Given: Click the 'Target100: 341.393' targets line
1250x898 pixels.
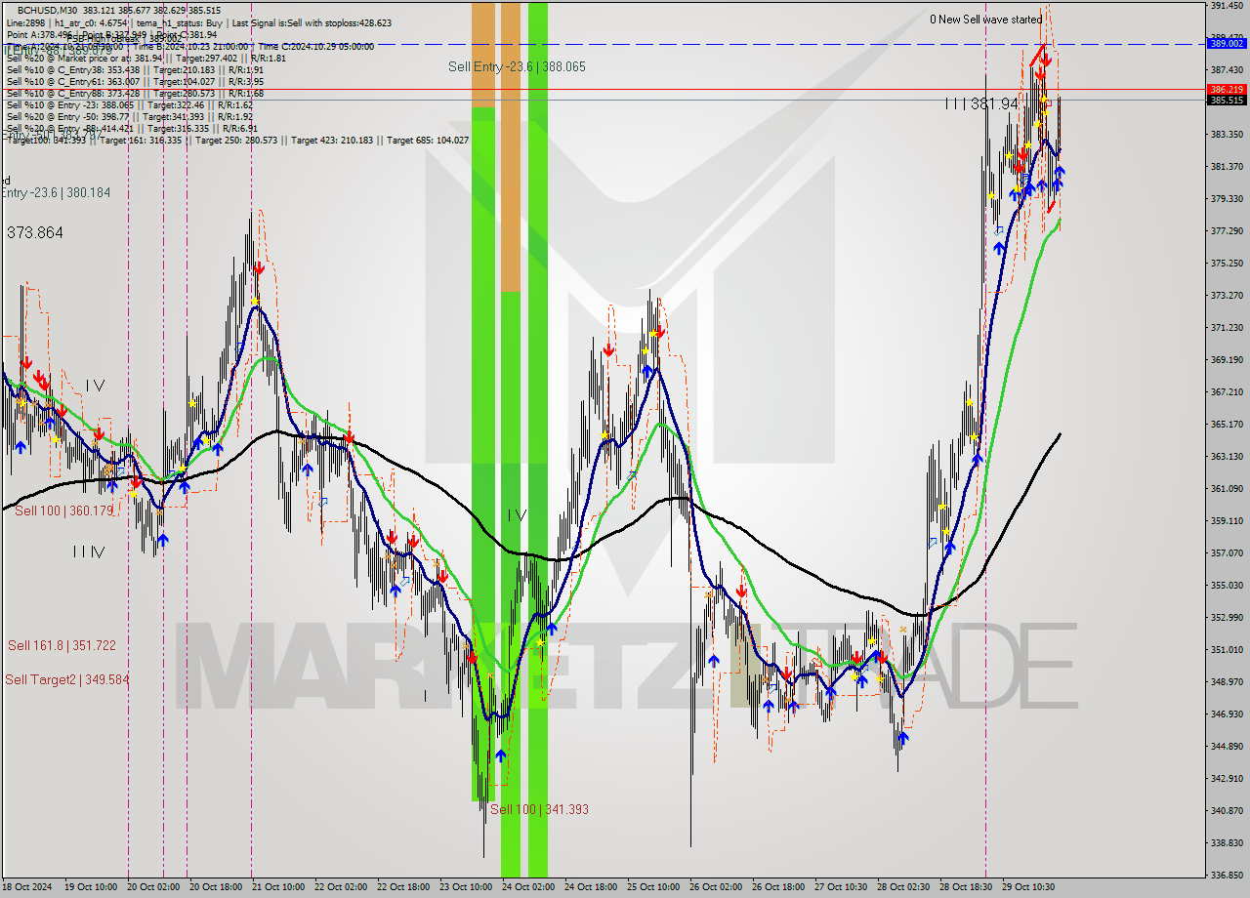Looking at the screenshot, I should coord(237,141).
